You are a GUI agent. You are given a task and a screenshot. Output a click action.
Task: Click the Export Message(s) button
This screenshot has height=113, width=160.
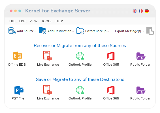[x=128, y=31]
